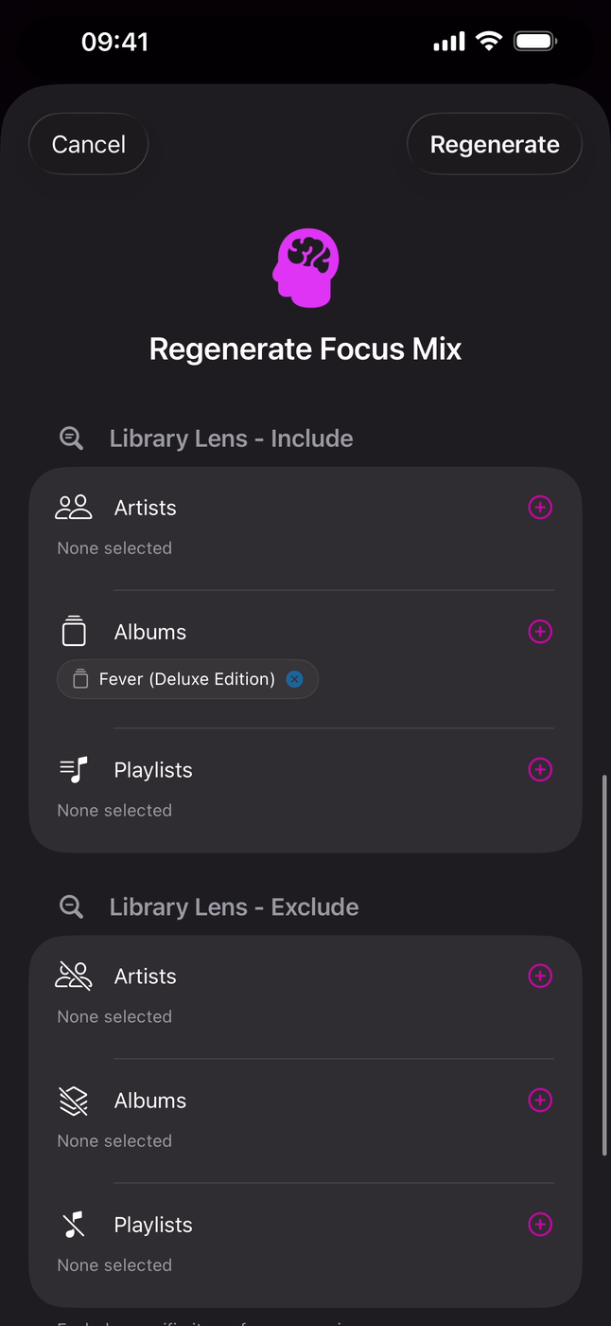
Task: Click the vertical scrollbar indicator
Action: click(x=605, y=964)
